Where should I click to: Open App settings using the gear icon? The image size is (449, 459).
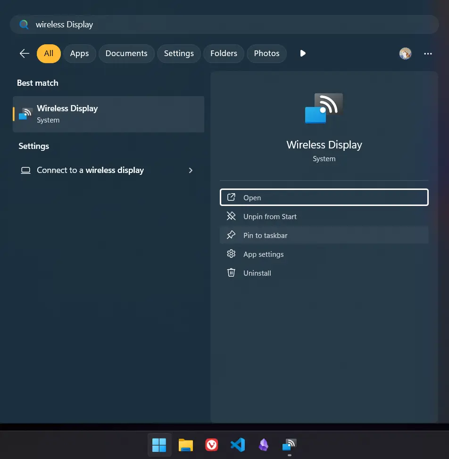(231, 254)
